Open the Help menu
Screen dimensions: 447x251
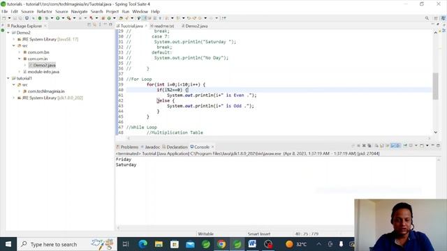point(155,12)
